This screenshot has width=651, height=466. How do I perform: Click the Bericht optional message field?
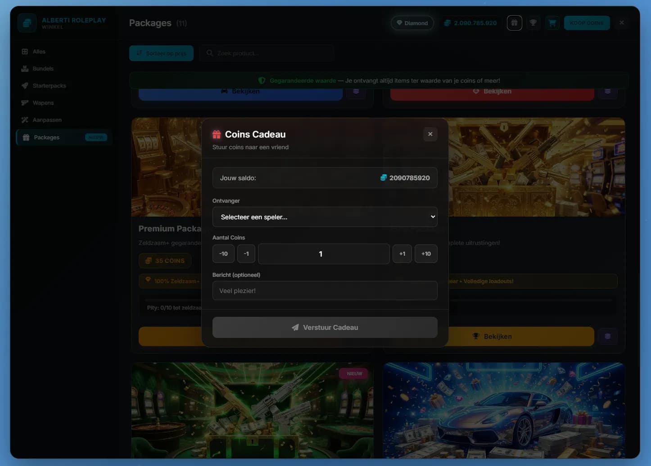pos(325,291)
